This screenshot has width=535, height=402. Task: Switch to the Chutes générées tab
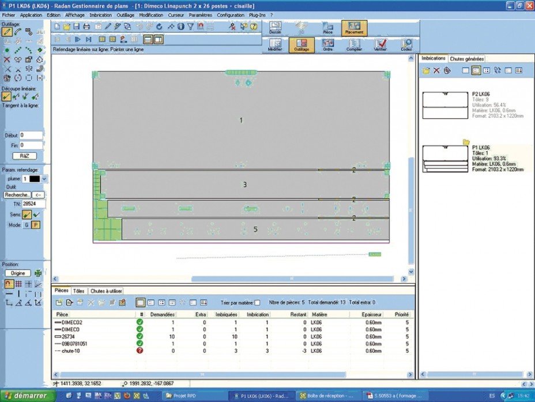(x=467, y=59)
